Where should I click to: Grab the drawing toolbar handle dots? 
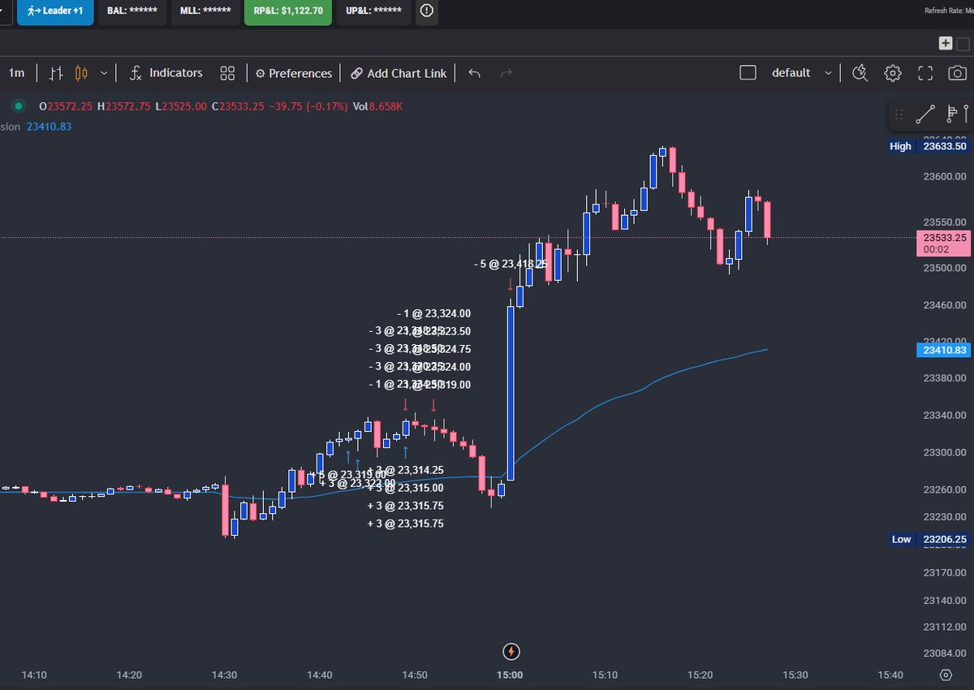[x=899, y=114]
